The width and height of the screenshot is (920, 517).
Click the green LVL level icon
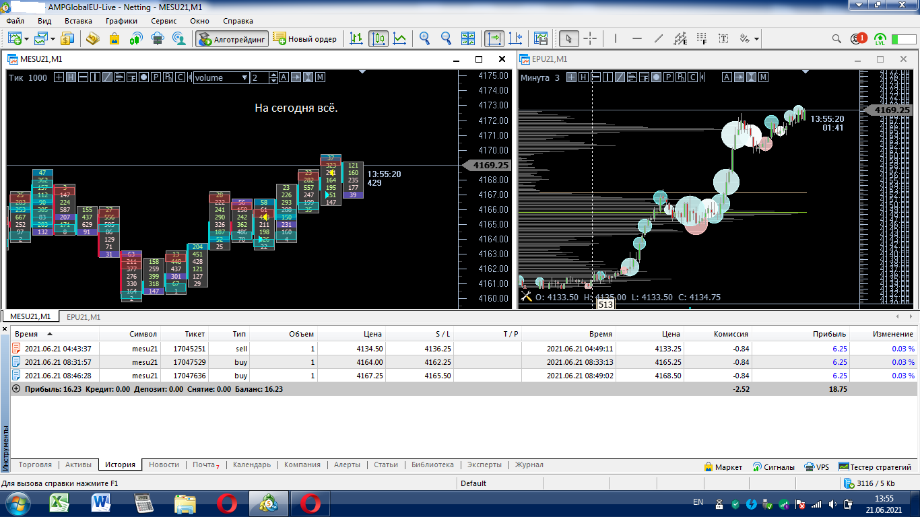880,39
